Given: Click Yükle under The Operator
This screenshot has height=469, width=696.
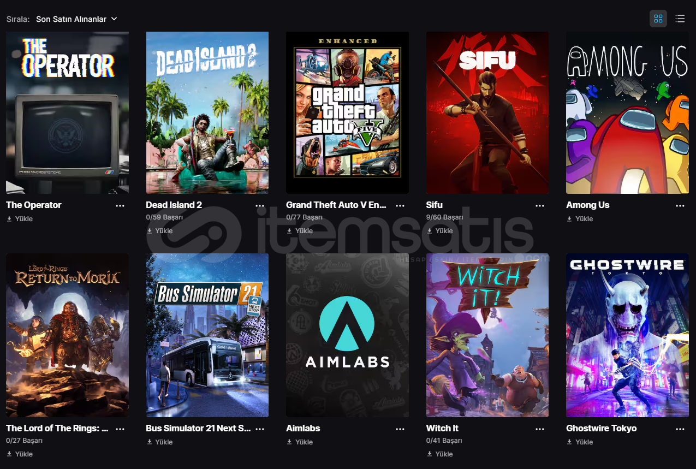Looking at the screenshot, I should tap(20, 219).
